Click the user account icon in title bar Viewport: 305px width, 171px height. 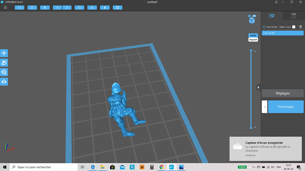click(x=276, y=2)
